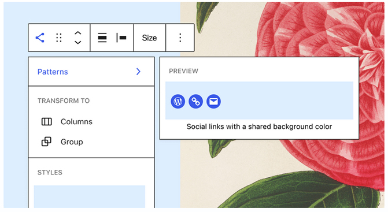Click the WordPress social icon in preview

click(178, 101)
